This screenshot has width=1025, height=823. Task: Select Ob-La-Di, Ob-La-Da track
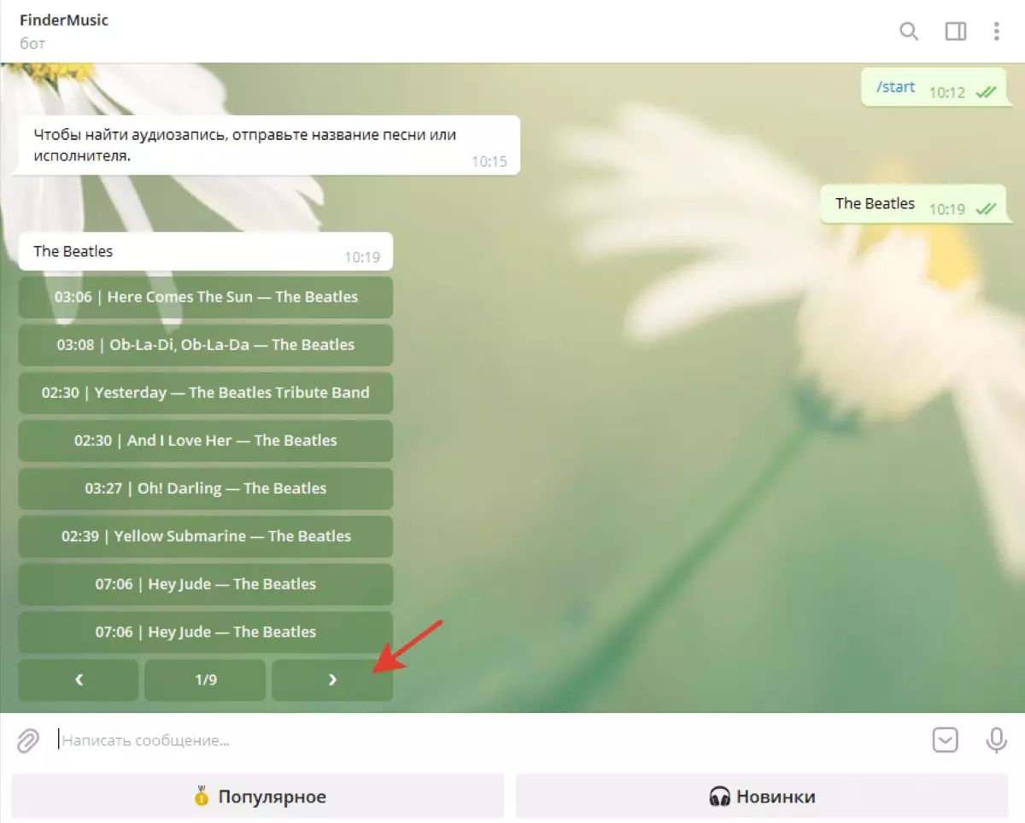coord(205,345)
